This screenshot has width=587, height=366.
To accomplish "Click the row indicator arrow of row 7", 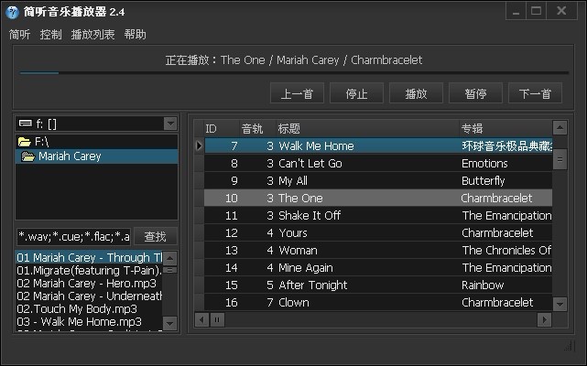I will (199, 145).
